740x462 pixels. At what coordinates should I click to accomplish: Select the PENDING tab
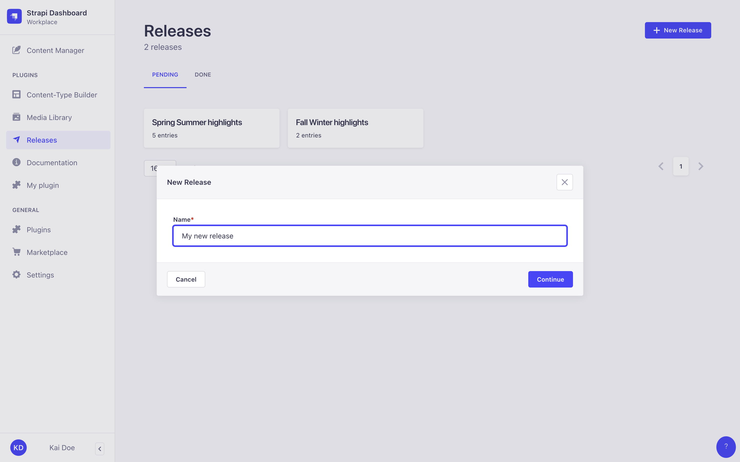point(165,75)
